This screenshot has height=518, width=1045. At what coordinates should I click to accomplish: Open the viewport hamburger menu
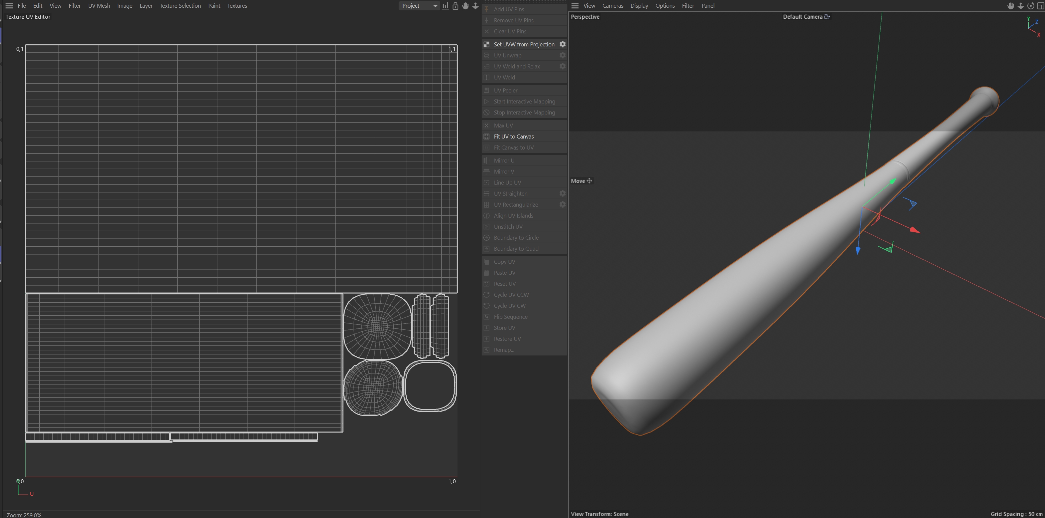[x=575, y=6]
